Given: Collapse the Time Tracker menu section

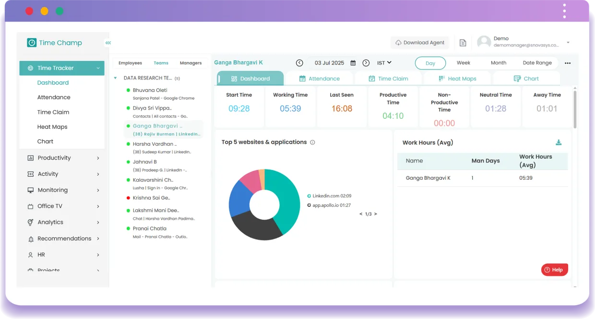Looking at the screenshot, I should [x=98, y=68].
